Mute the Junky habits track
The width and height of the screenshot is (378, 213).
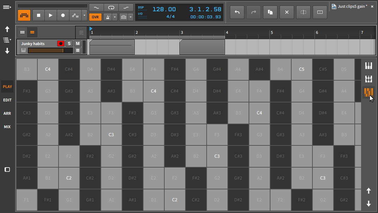[x=78, y=43]
